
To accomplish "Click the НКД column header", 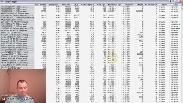I will click(x=76, y=5).
